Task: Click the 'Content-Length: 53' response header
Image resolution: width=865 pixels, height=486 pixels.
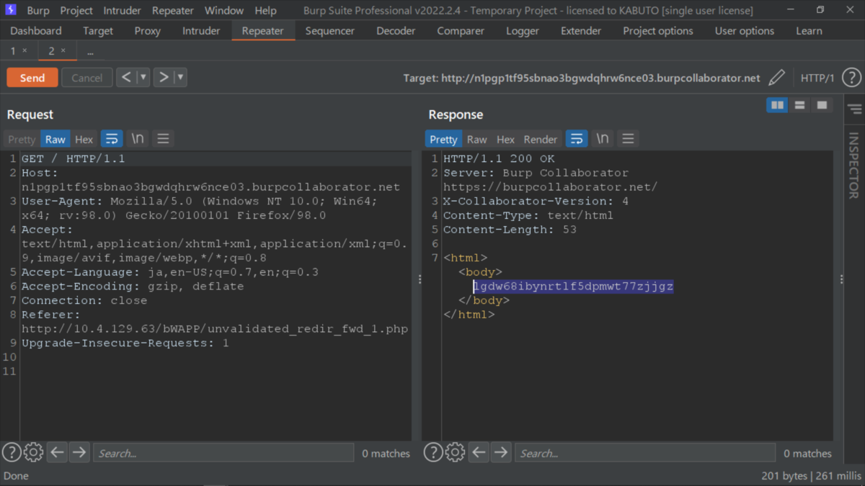Action: pos(510,230)
